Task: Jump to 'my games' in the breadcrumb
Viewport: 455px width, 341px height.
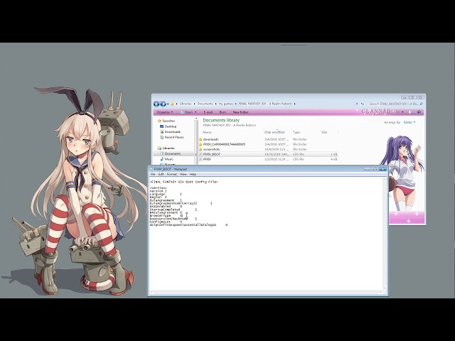Action: [x=226, y=104]
